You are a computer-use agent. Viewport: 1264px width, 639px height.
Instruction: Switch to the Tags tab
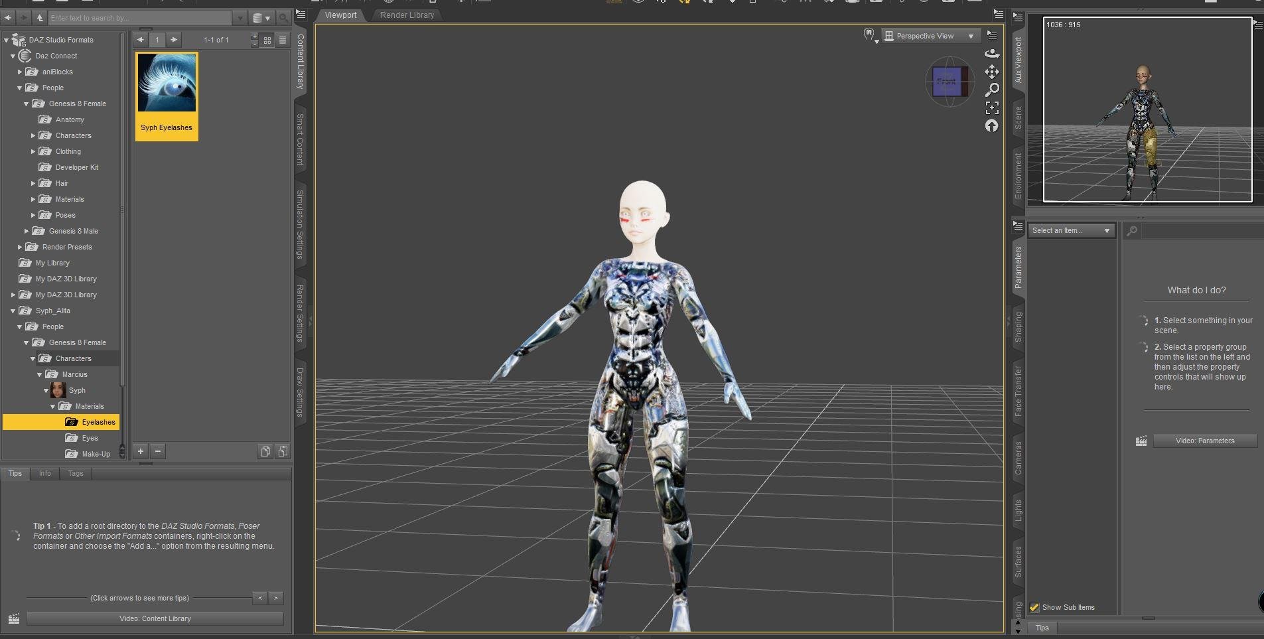coord(76,473)
